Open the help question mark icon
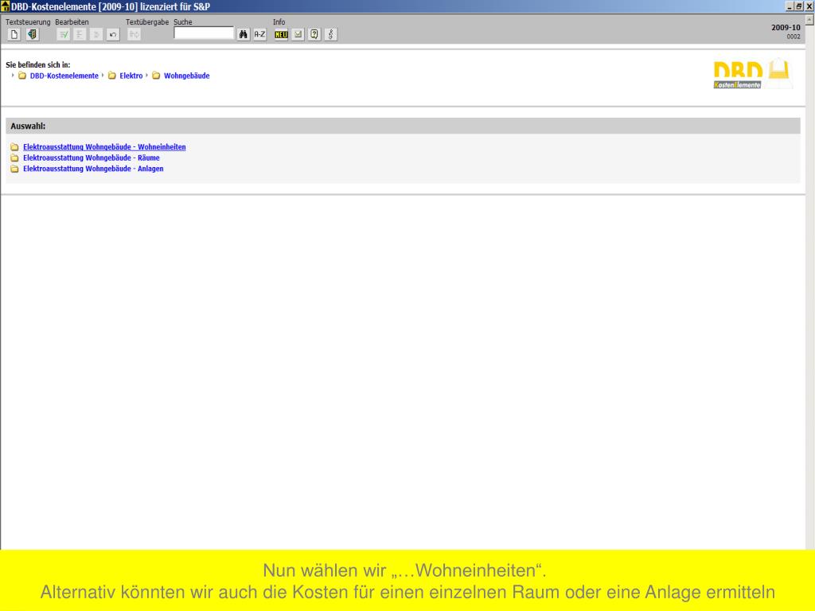 [314, 34]
